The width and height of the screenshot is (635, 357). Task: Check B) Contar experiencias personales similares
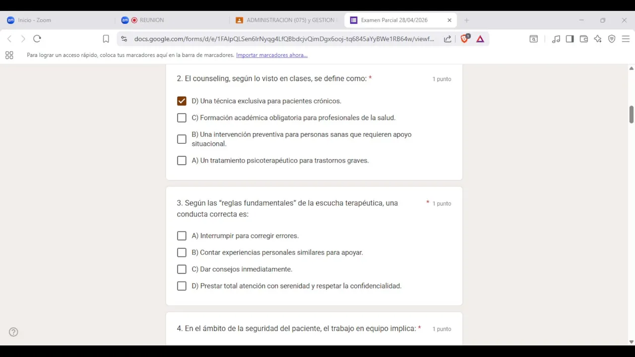point(182,253)
